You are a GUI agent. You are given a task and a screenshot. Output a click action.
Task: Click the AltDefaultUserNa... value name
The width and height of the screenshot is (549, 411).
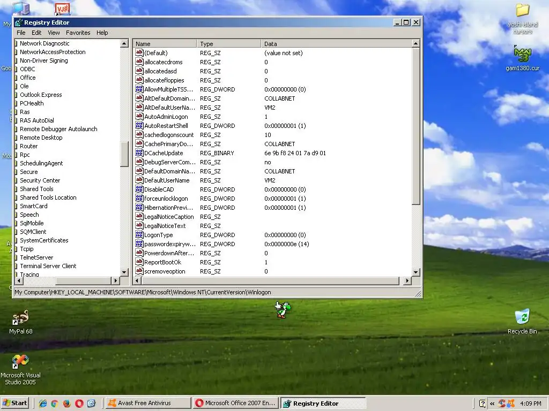[x=170, y=108]
